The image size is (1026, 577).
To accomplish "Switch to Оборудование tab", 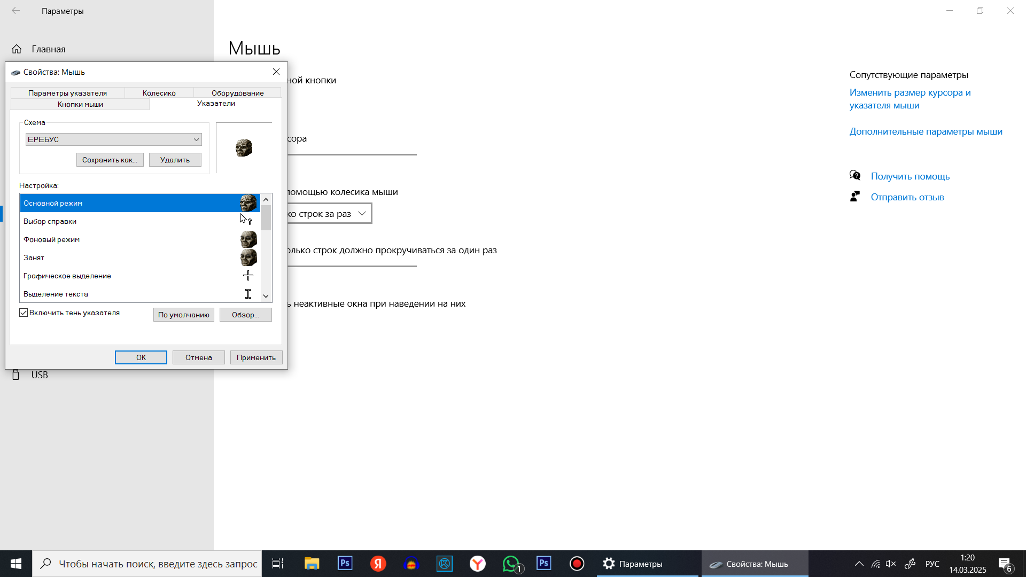I will pyautogui.click(x=237, y=93).
